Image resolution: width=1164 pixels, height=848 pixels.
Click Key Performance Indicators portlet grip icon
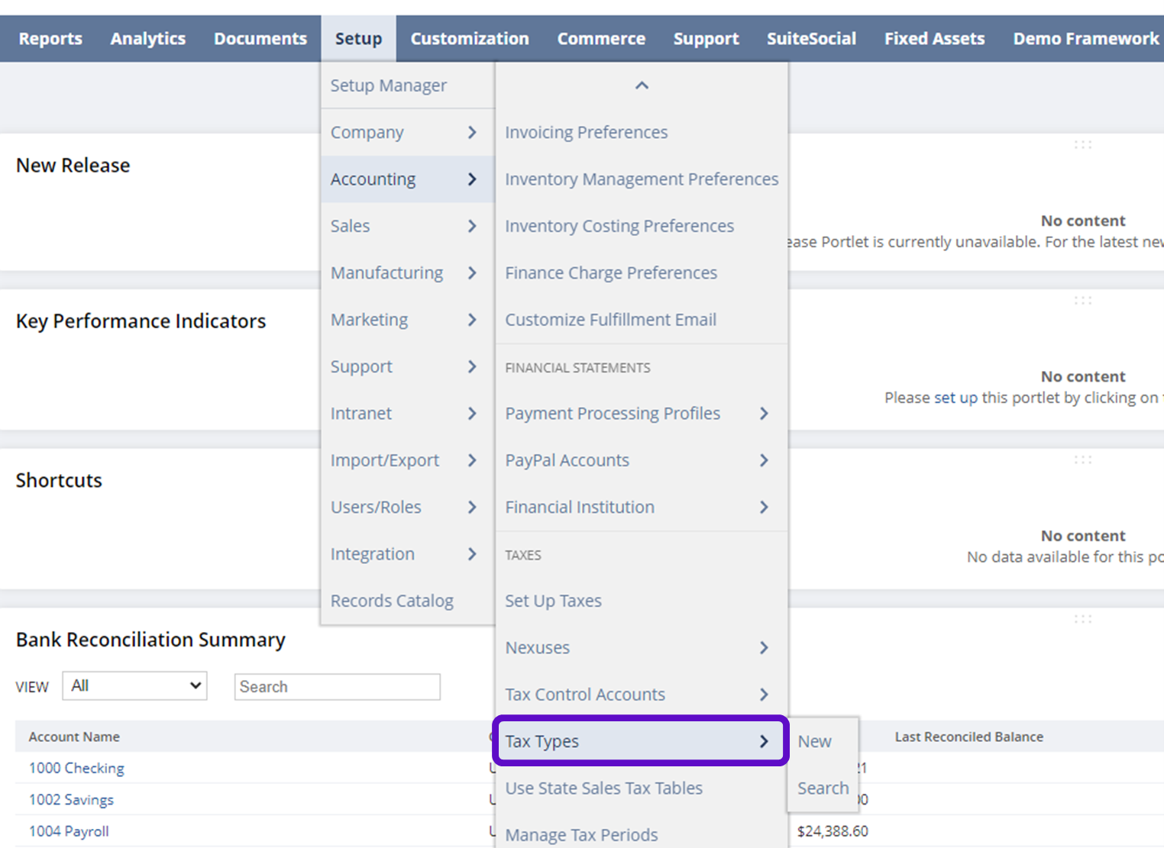pyautogui.click(x=1082, y=301)
